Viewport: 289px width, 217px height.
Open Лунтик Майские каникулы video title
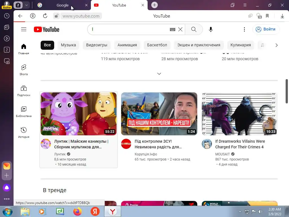81,144
